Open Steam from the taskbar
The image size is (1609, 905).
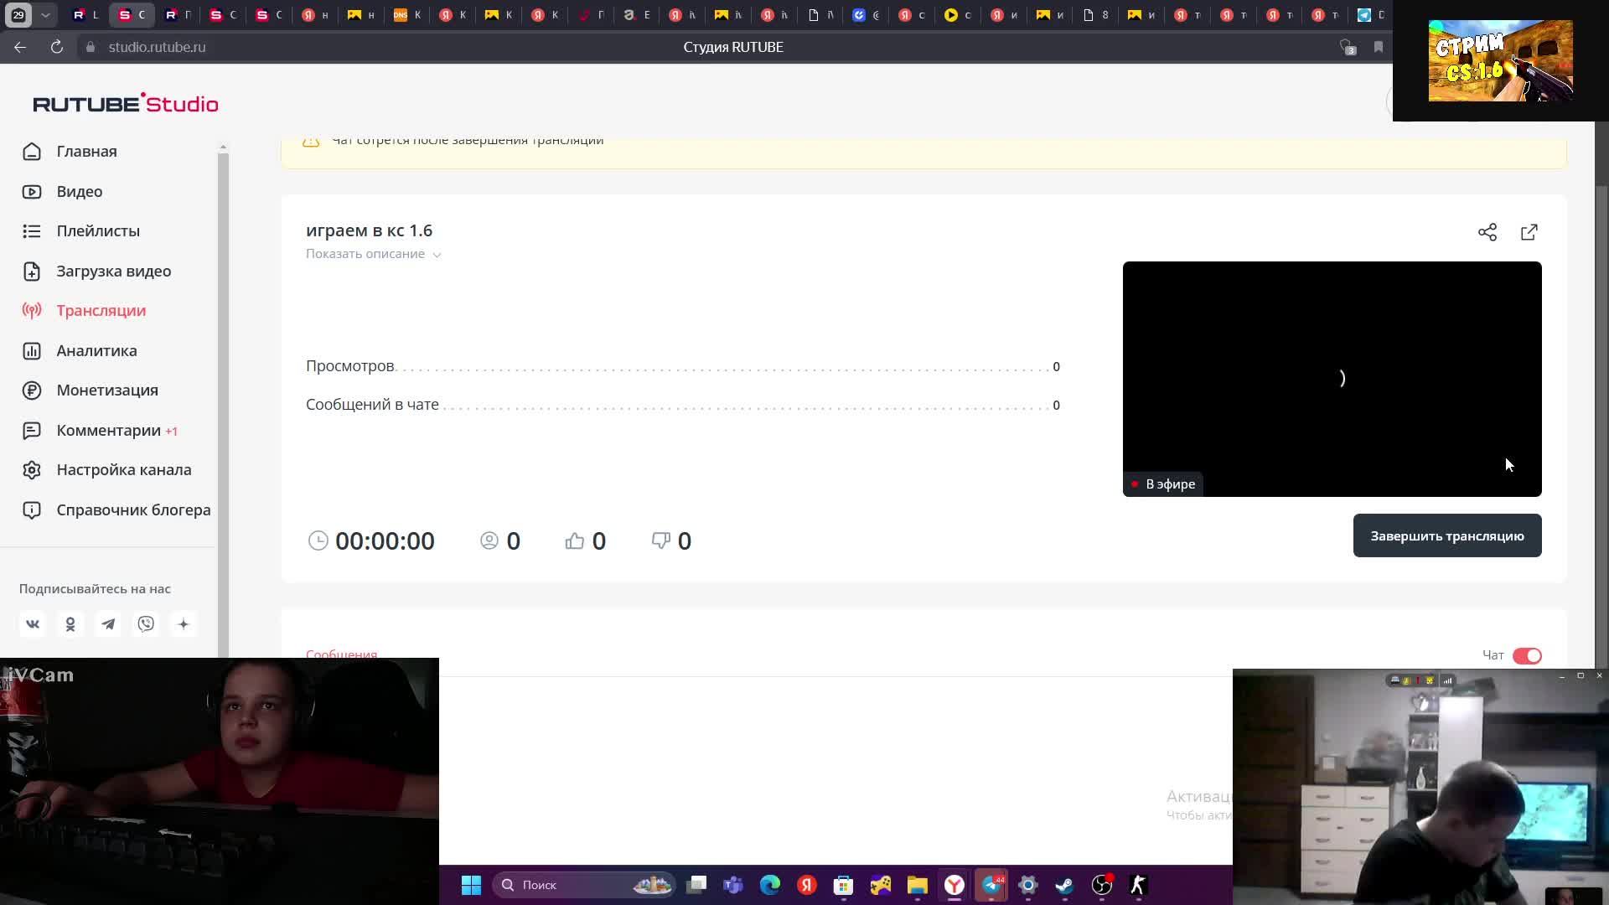[1064, 885]
